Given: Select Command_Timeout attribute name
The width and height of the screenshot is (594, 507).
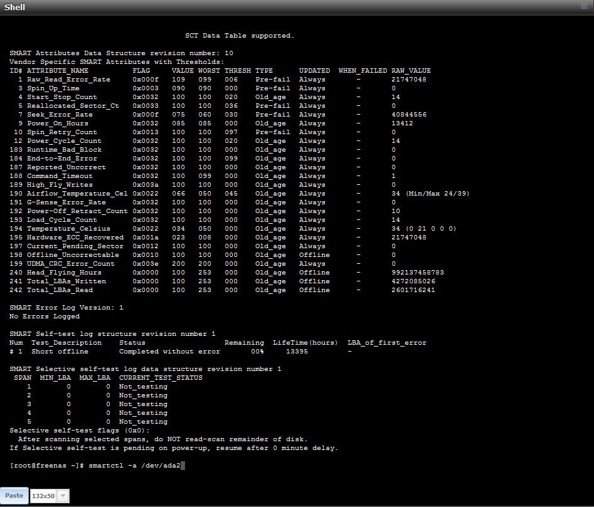Looking at the screenshot, I should [60, 176].
